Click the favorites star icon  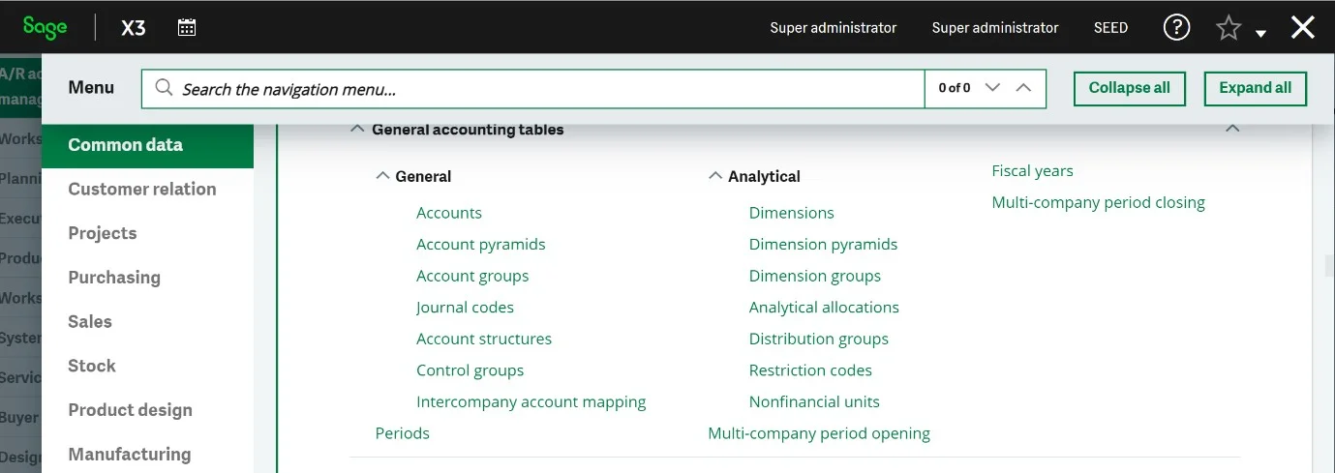[1229, 29]
